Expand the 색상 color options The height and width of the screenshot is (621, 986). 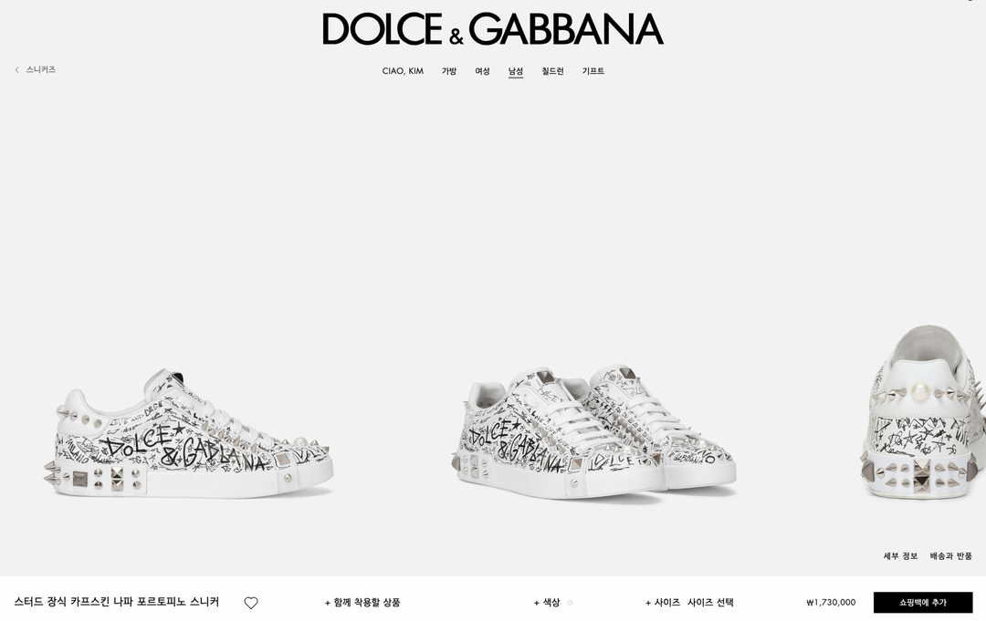[x=547, y=603]
